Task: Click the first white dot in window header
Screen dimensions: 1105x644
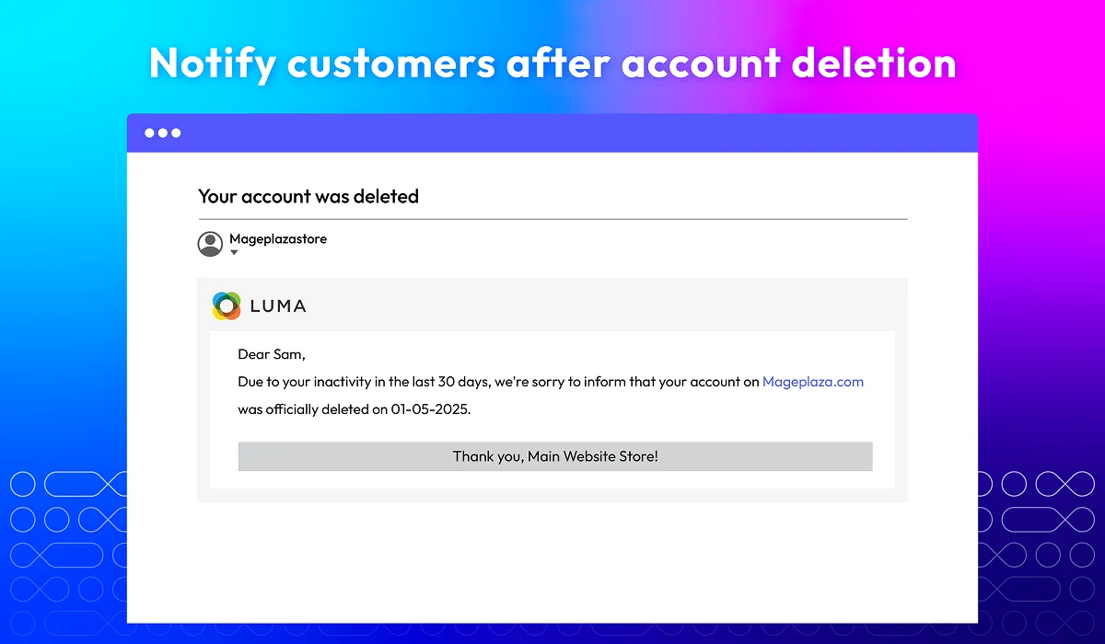Action: tap(150, 133)
